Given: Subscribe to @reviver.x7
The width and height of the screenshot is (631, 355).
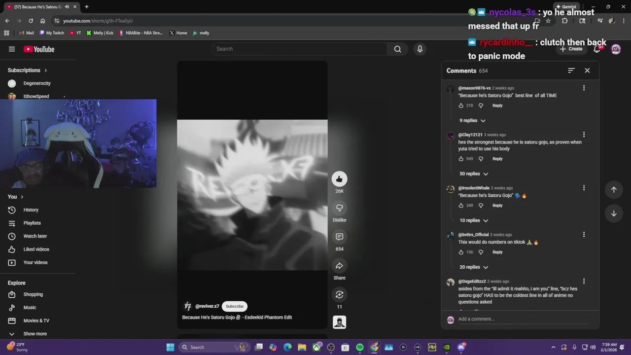Looking at the screenshot, I should pos(235,306).
